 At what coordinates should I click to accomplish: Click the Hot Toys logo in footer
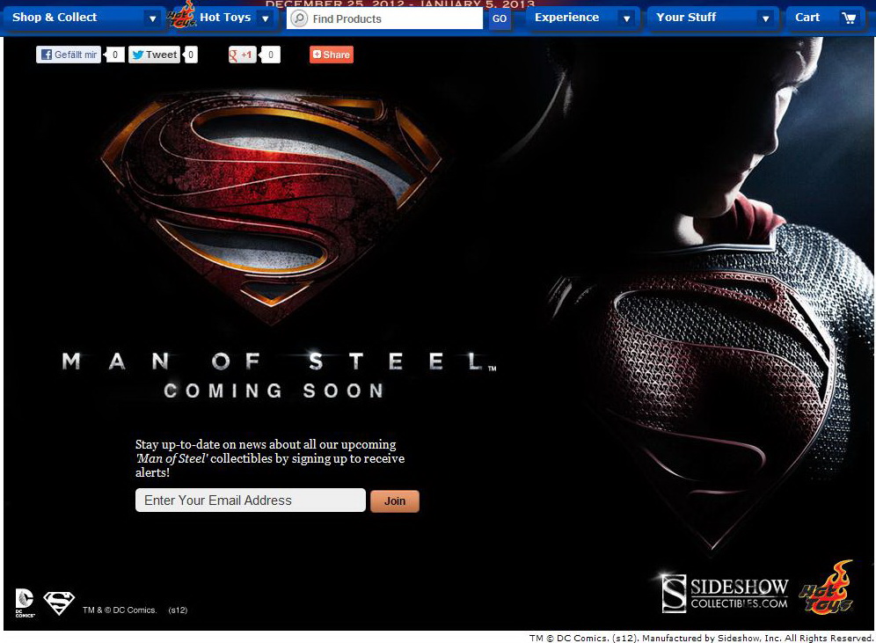(x=827, y=588)
